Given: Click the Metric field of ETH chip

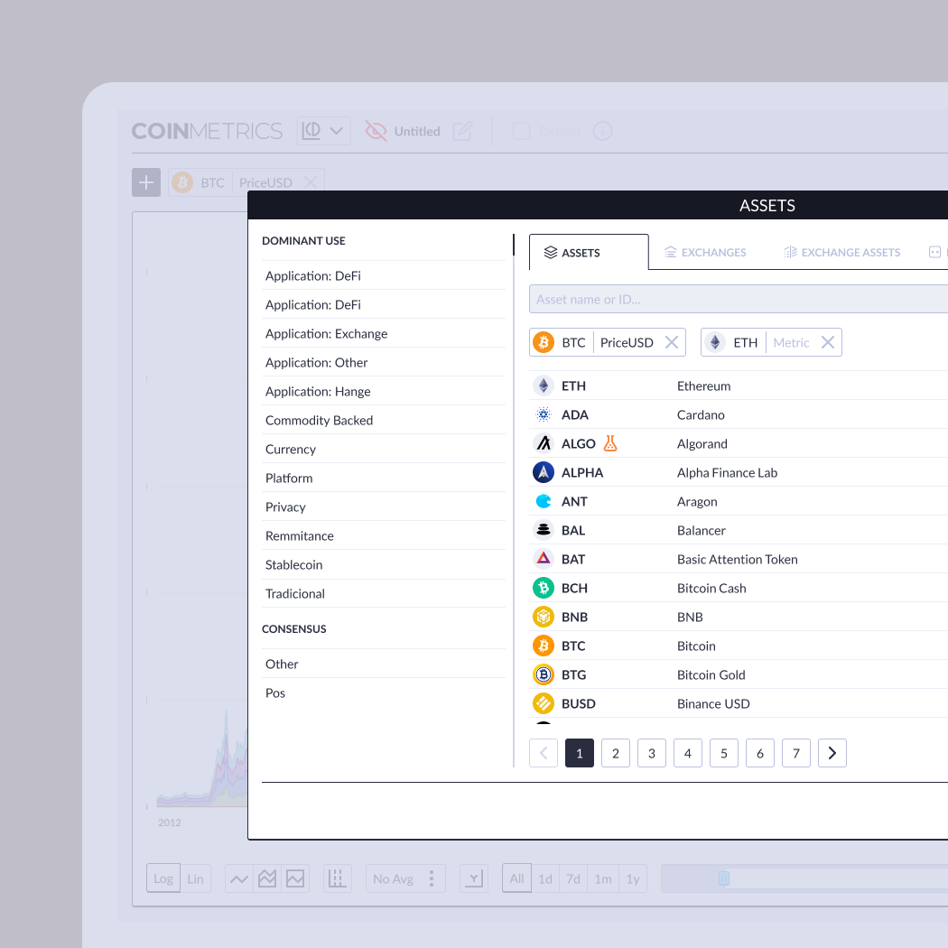Looking at the screenshot, I should [x=791, y=343].
